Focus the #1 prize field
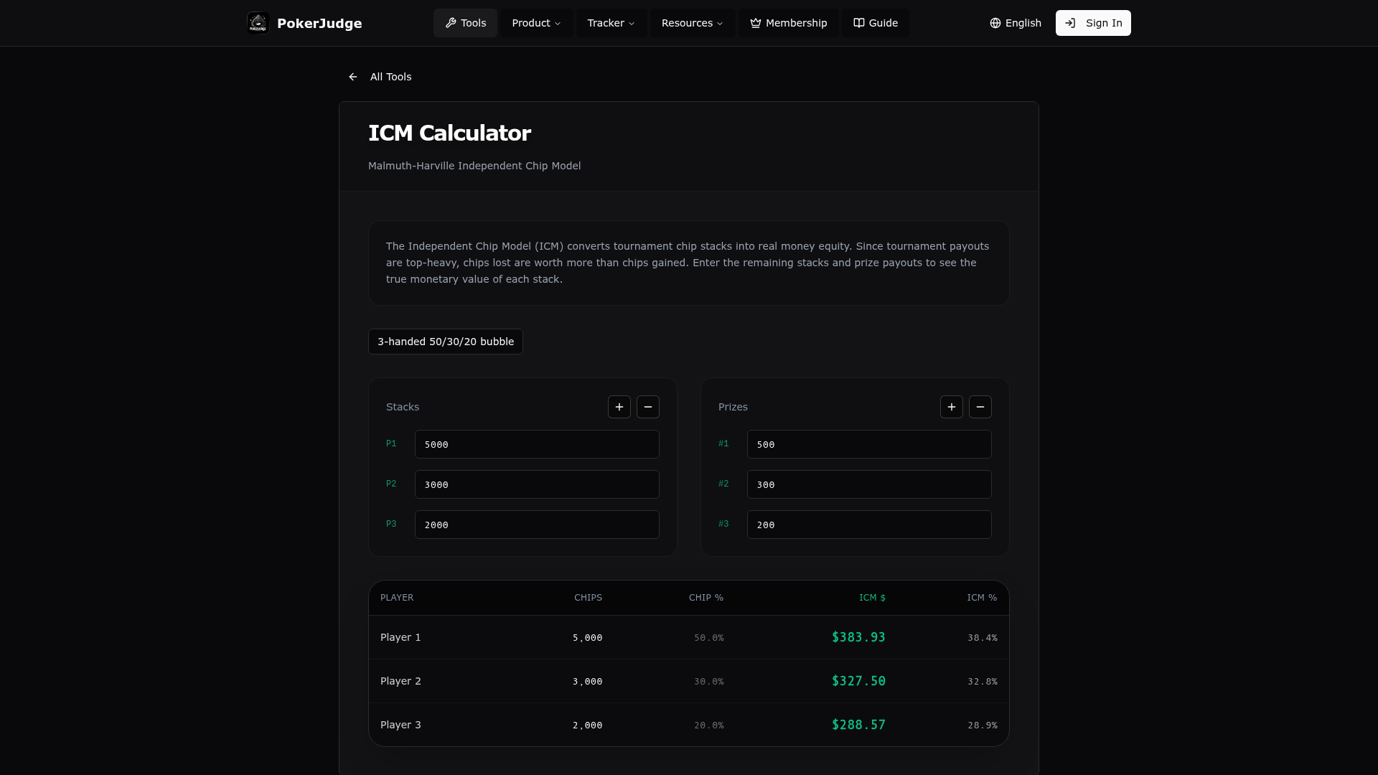Image resolution: width=1378 pixels, height=775 pixels. point(869,444)
